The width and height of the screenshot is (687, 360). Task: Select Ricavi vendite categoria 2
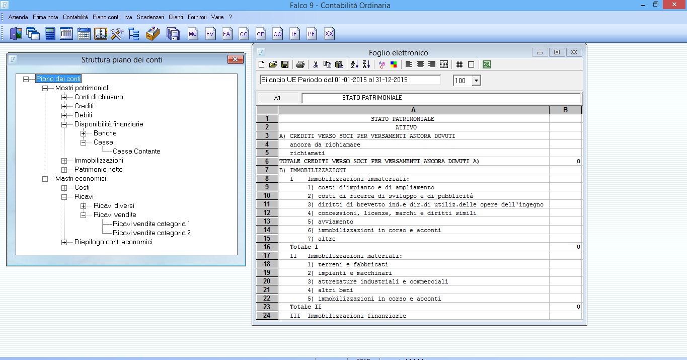click(x=151, y=233)
